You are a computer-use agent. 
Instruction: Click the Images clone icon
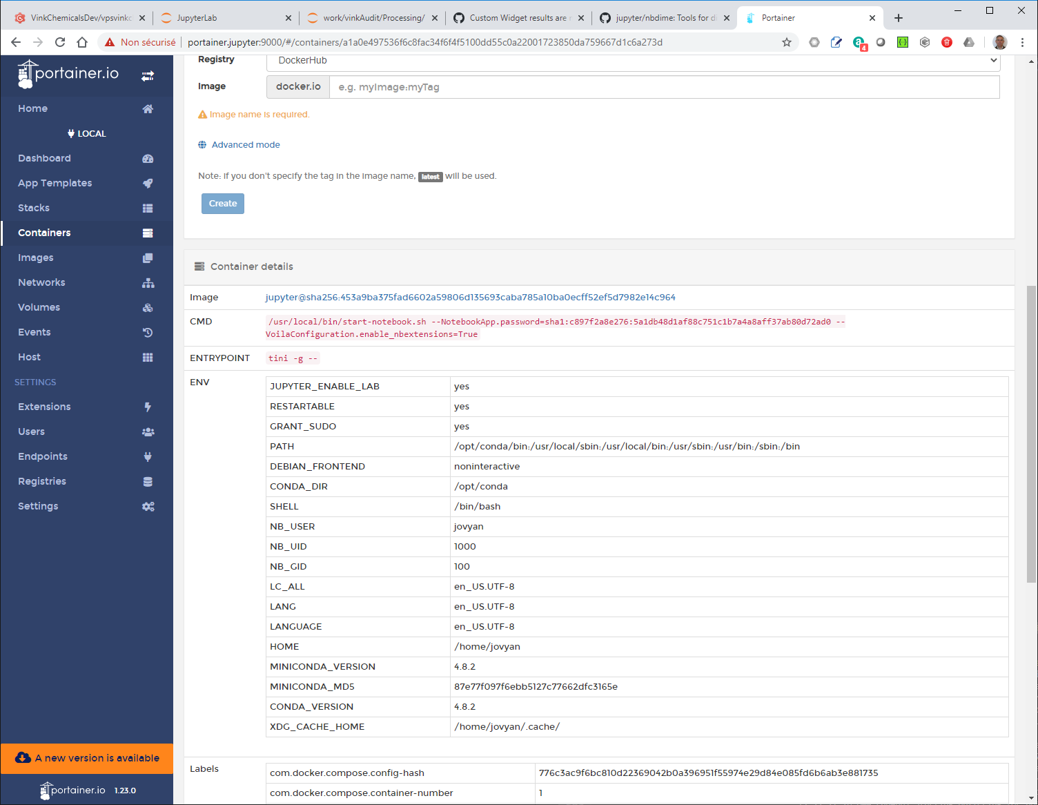pos(148,258)
